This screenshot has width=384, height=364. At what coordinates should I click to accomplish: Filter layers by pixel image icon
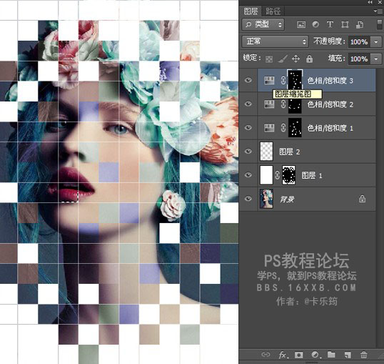coord(301,24)
